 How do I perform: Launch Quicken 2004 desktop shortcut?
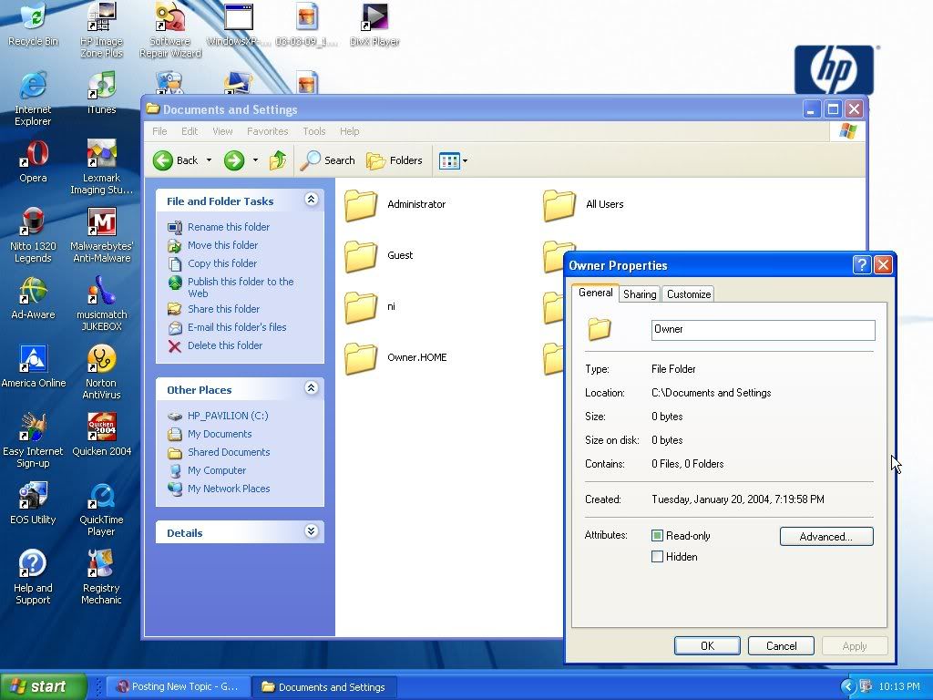(x=102, y=435)
